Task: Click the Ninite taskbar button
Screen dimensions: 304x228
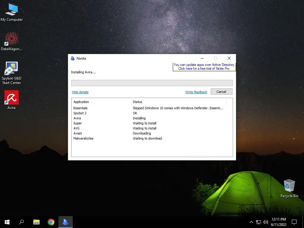Action: [x=66, y=222]
